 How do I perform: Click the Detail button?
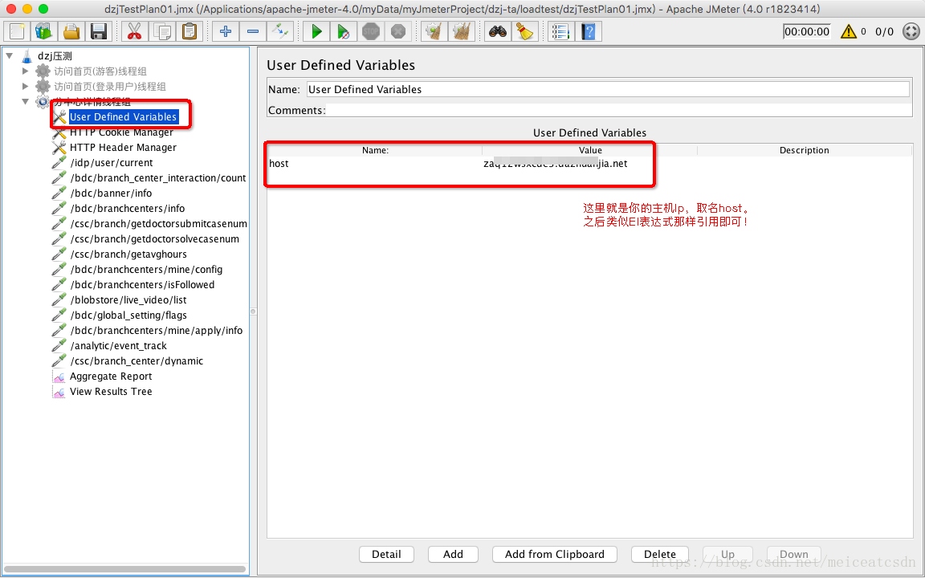[386, 555]
